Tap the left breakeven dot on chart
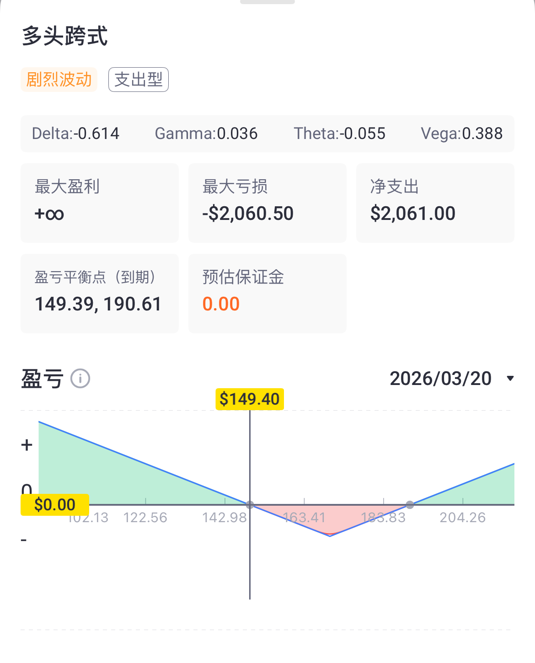Viewport: 535px width, 663px height. click(250, 505)
